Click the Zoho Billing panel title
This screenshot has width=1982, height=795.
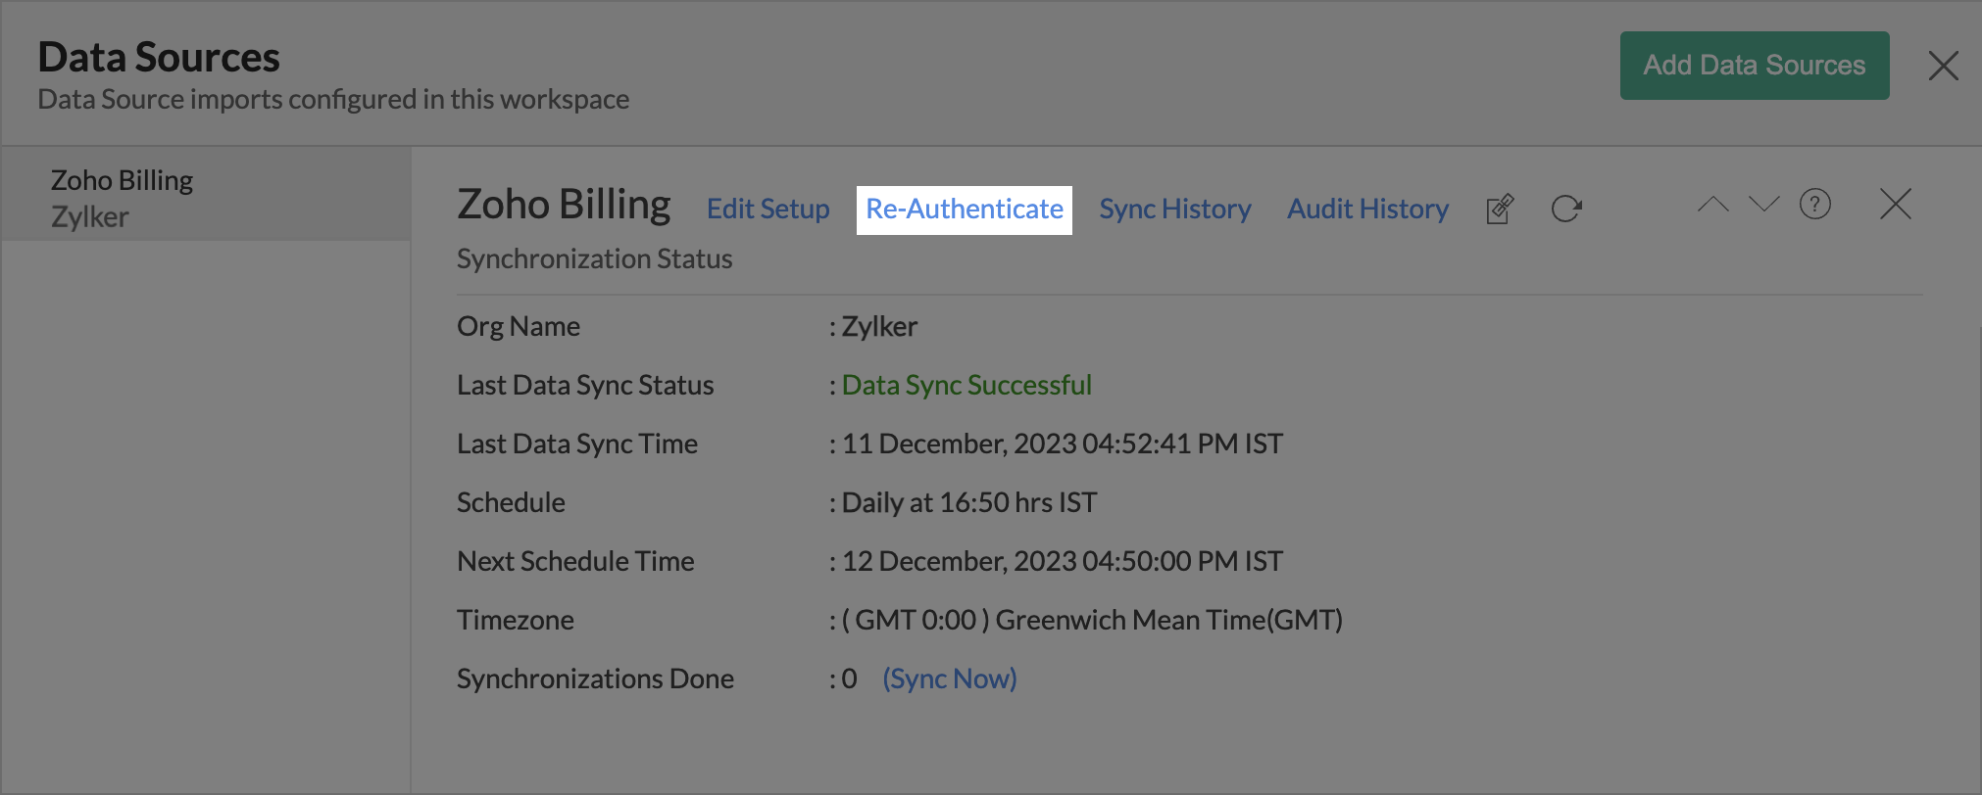564,205
